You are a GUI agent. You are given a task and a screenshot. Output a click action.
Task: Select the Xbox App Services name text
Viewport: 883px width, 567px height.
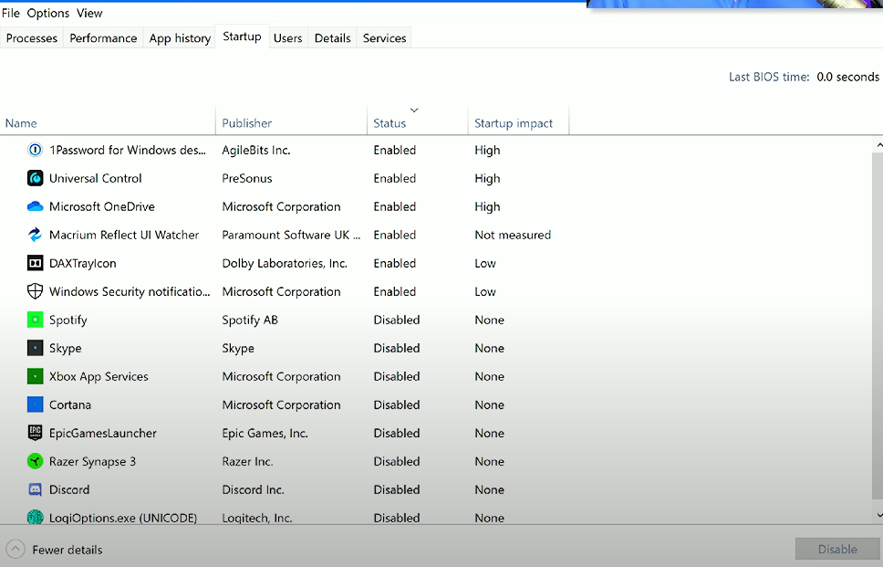coord(99,376)
